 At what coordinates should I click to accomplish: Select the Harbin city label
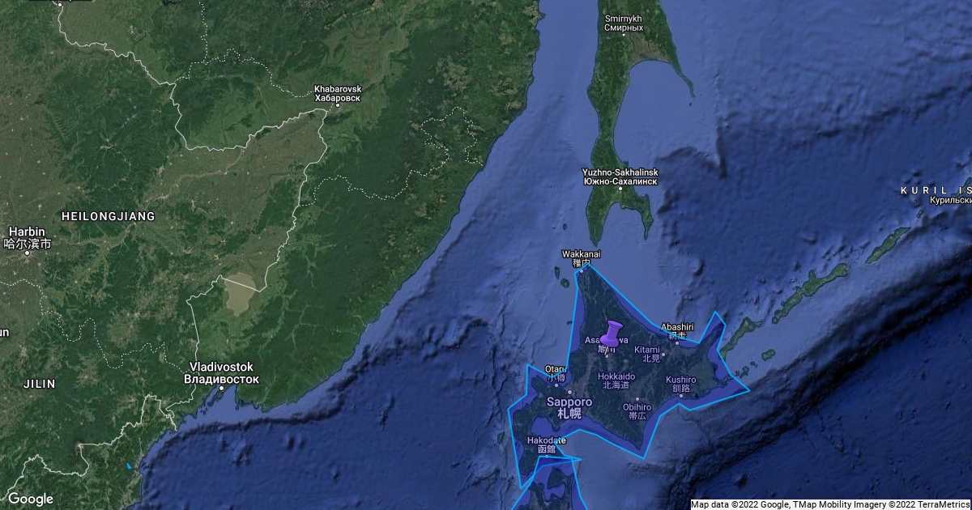click(28, 237)
